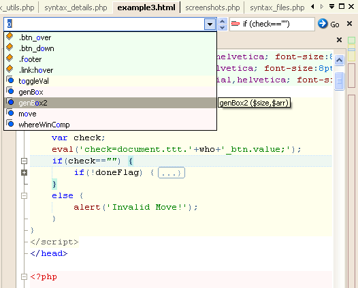The image size is (358, 288).
Task: Open the syntax_files.php tab
Action: pos(277,7)
